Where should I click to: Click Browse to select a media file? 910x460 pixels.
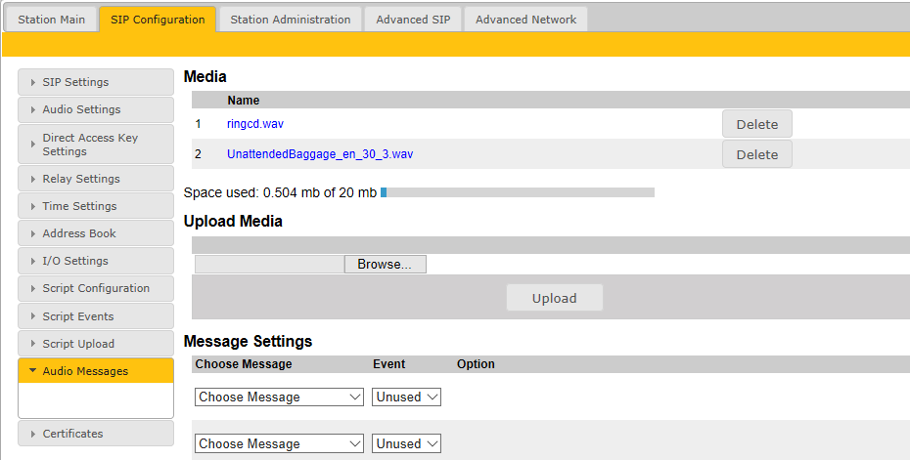pyautogui.click(x=385, y=265)
